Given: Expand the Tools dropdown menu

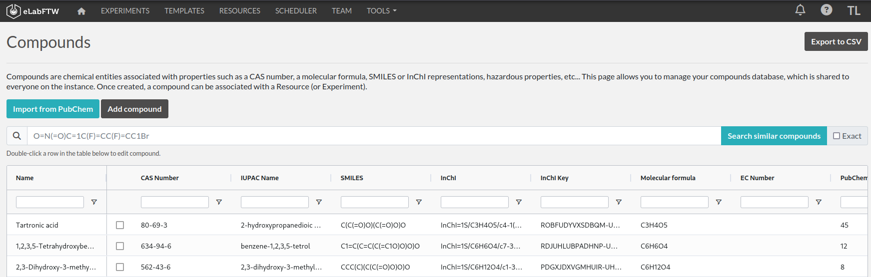Looking at the screenshot, I should [381, 11].
